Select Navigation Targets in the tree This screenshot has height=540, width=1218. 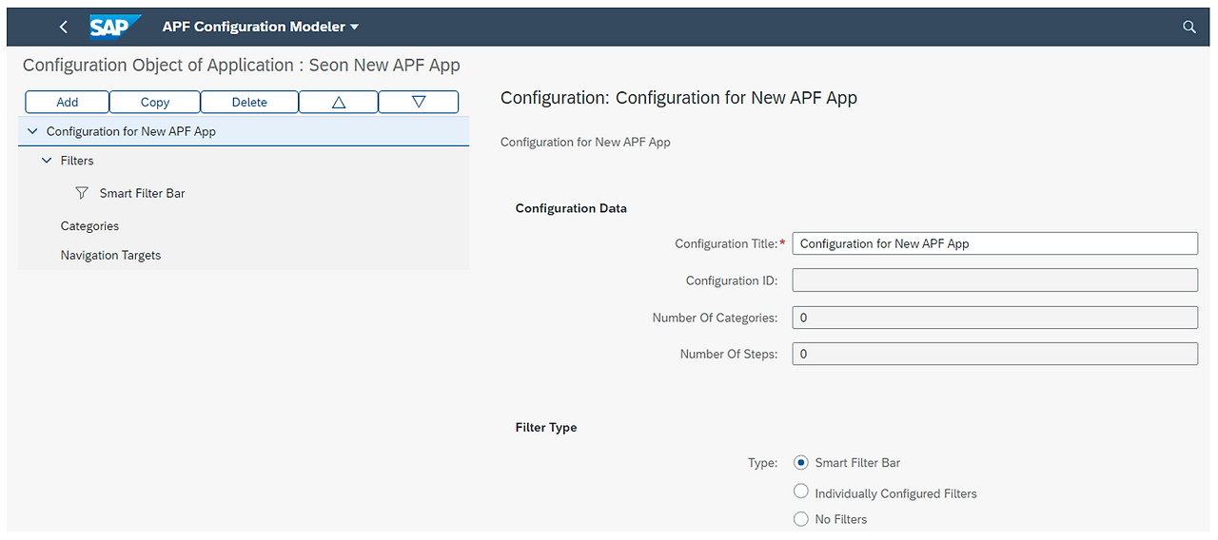pyautogui.click(x=244, y=255)
